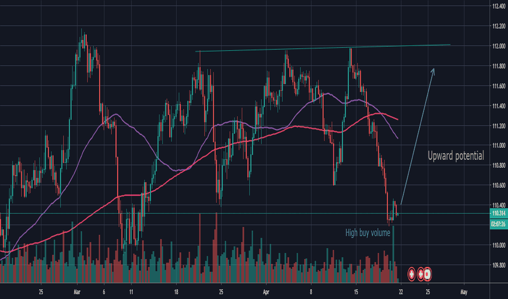
Task: Select the Japan flag economic event icon
Action: tap(428, 275)
